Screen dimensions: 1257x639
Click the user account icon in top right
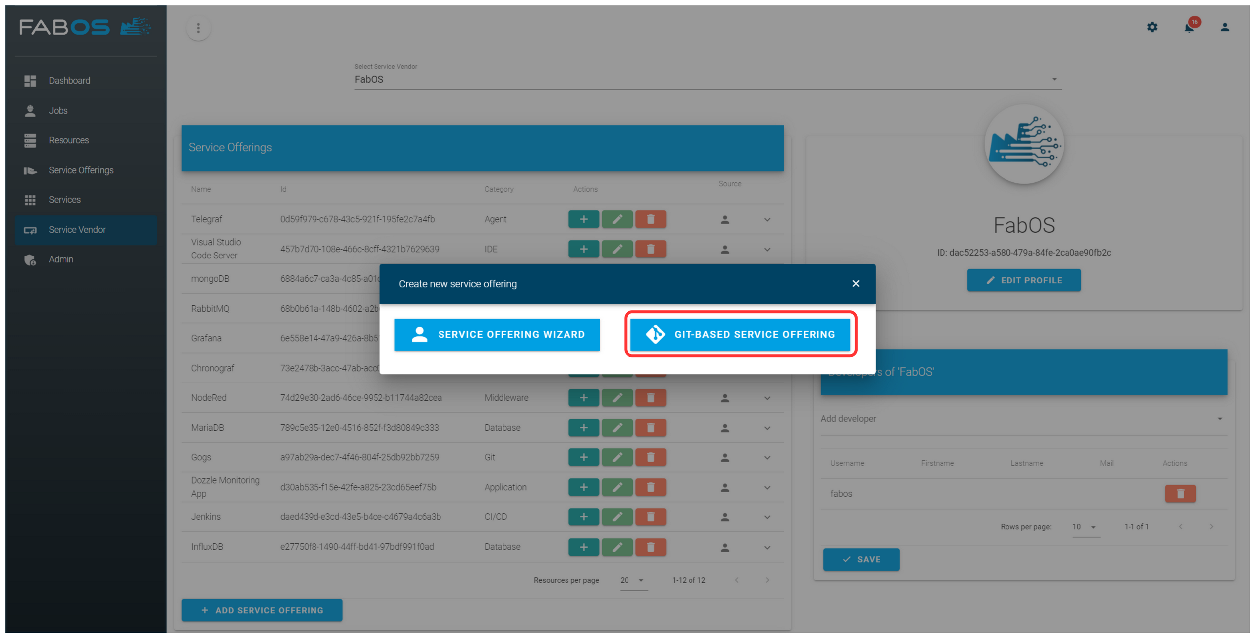[1225, 27]
